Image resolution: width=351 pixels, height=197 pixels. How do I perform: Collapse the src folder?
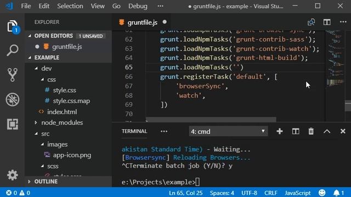(36, 134)
